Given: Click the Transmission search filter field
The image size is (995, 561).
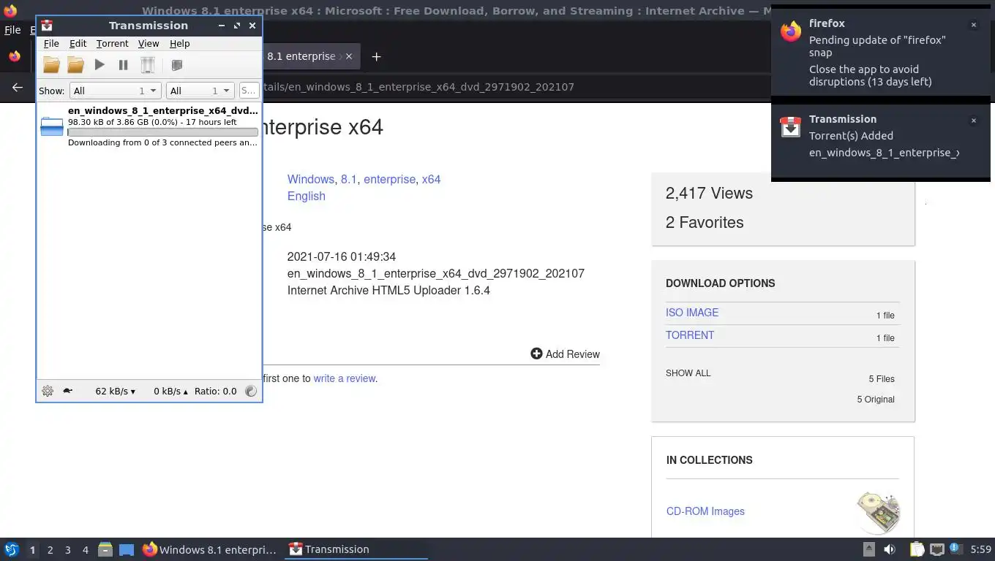Looking at the screenshot, I should tap(249, 91).
